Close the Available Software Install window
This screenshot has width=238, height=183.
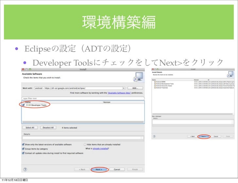point(23,69)
